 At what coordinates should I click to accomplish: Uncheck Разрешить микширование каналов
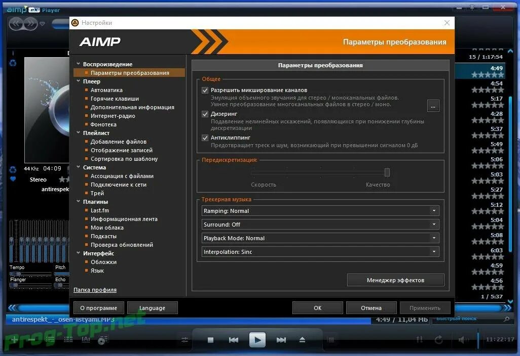pyautogui.click(x=205, y=90)
